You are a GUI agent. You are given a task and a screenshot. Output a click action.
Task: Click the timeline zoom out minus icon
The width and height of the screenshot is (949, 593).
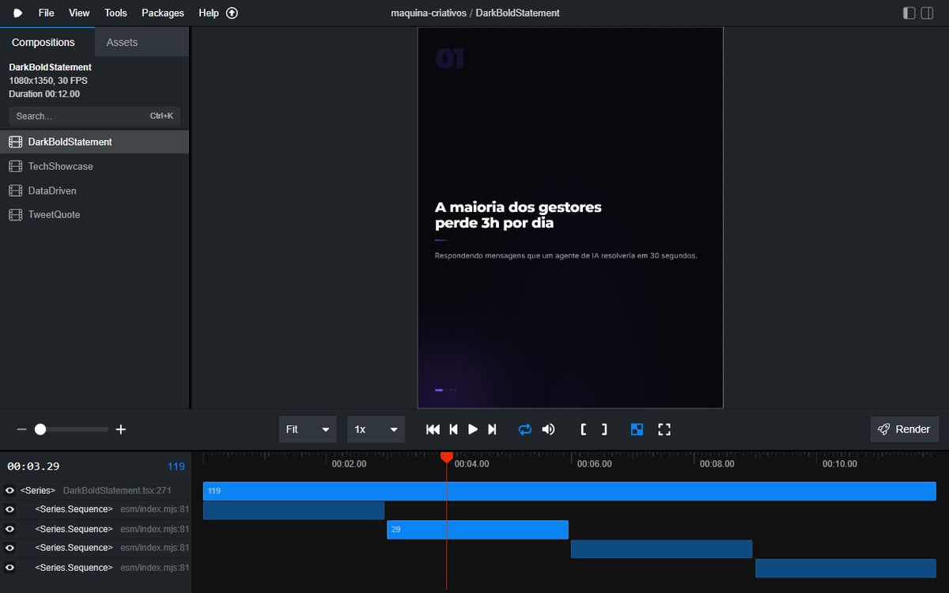[21, 429]
